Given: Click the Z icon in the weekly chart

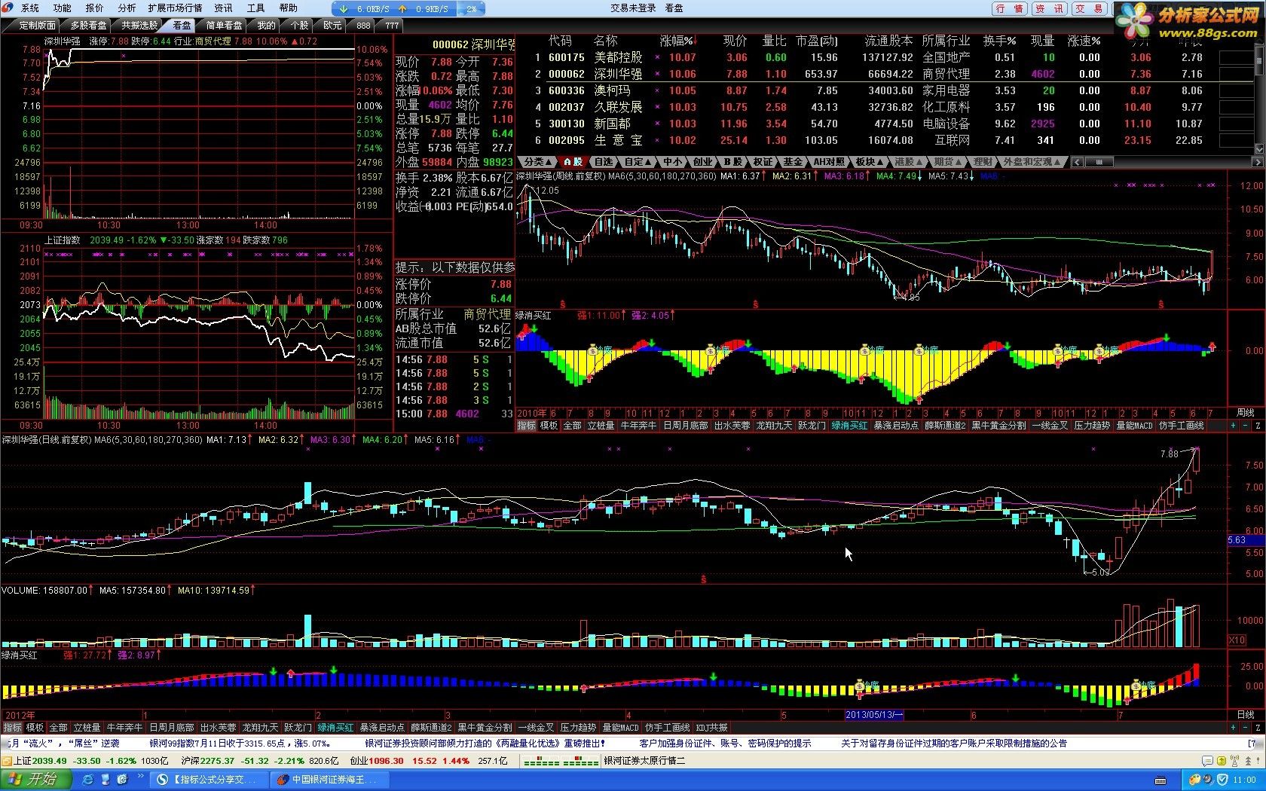Looking at the screenshot, I should [1257, 426].
